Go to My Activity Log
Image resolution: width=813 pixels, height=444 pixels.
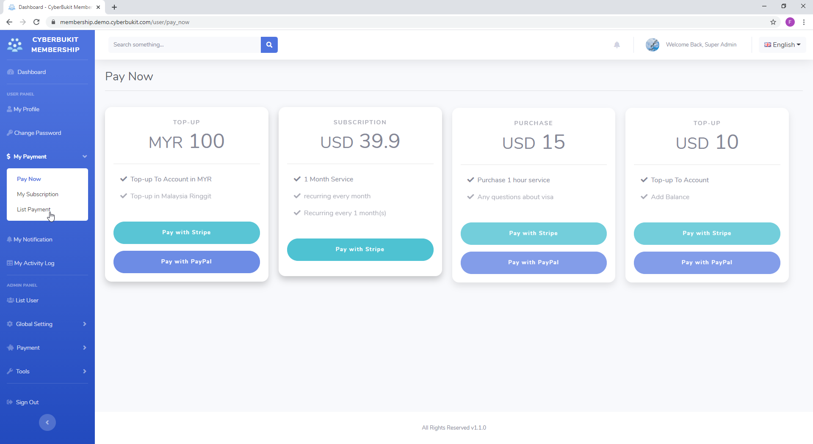pos(34,263)
